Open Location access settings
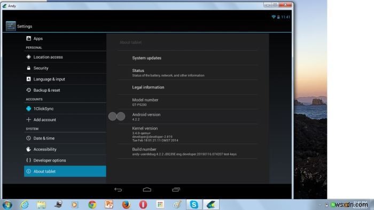 pos(65,57)
